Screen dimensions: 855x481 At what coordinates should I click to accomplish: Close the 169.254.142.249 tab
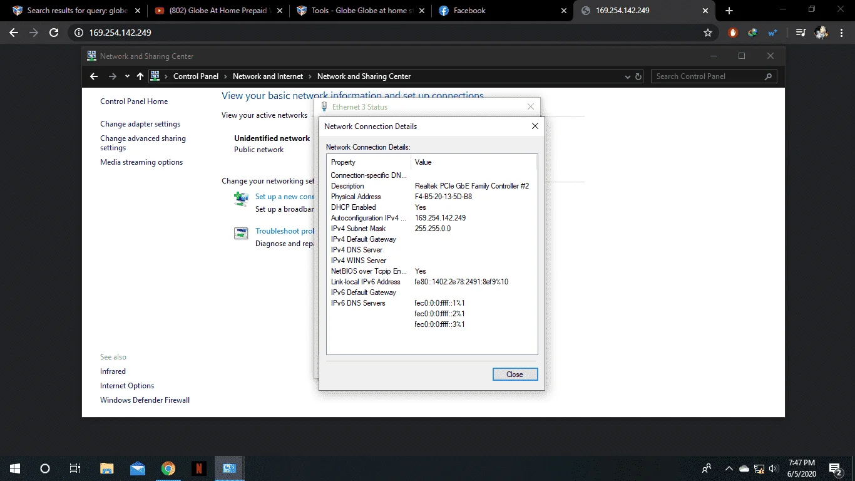(x=705, y=11)
